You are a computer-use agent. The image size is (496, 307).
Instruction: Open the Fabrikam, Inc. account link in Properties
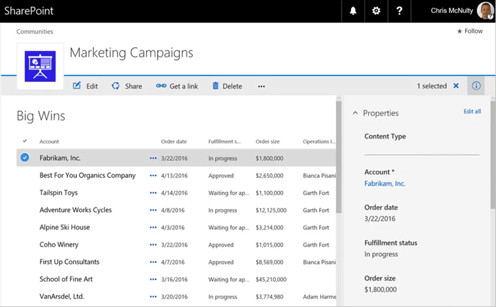click(384, 184)
